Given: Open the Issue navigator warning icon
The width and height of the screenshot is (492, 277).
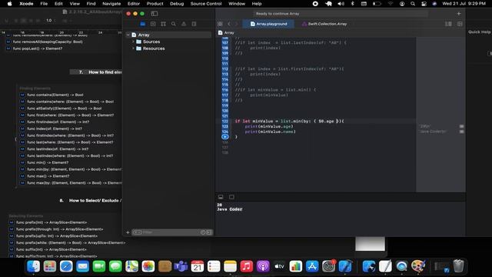Looking at the screenshot, I should [184, 24].
